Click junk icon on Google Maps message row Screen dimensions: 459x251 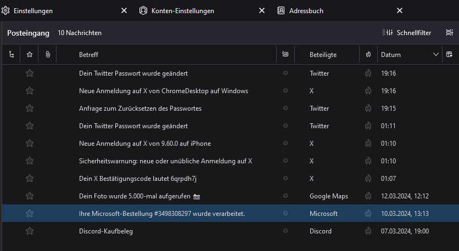click(368, 196)
